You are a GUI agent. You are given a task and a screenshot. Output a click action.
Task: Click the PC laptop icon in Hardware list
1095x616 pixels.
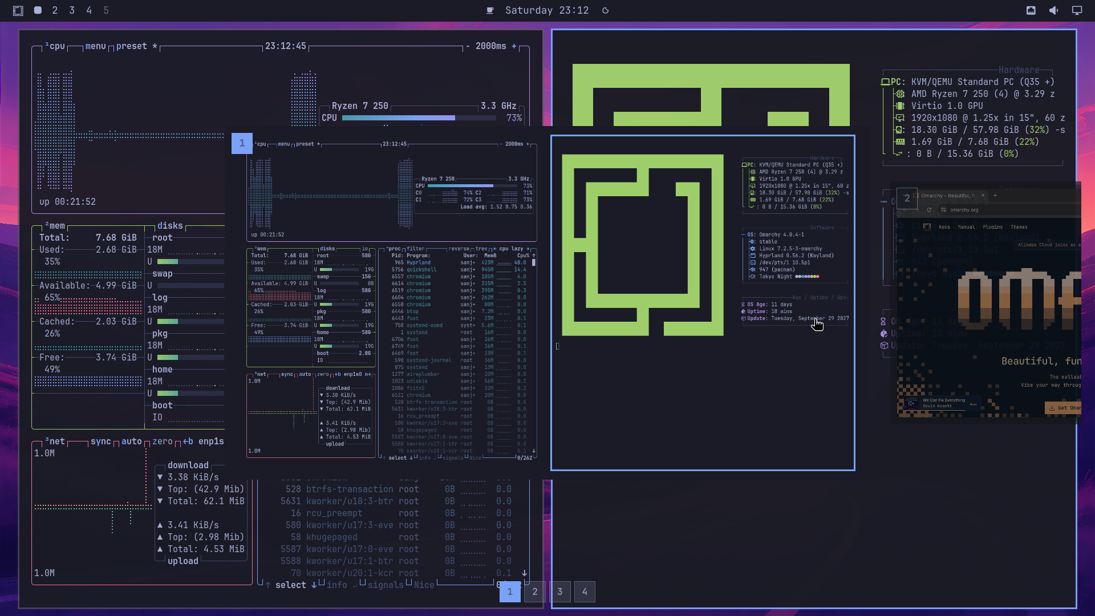coord(885,82)
